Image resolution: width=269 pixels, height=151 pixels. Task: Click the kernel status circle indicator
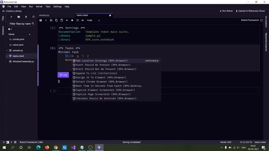coord(261,20)
